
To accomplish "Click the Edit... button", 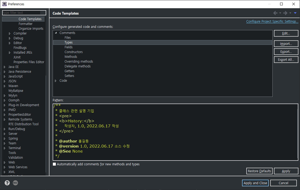I will [286, 33].
